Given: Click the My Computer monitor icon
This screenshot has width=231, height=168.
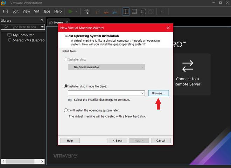Looking at the screenshot, I should [x=9, y=35].
